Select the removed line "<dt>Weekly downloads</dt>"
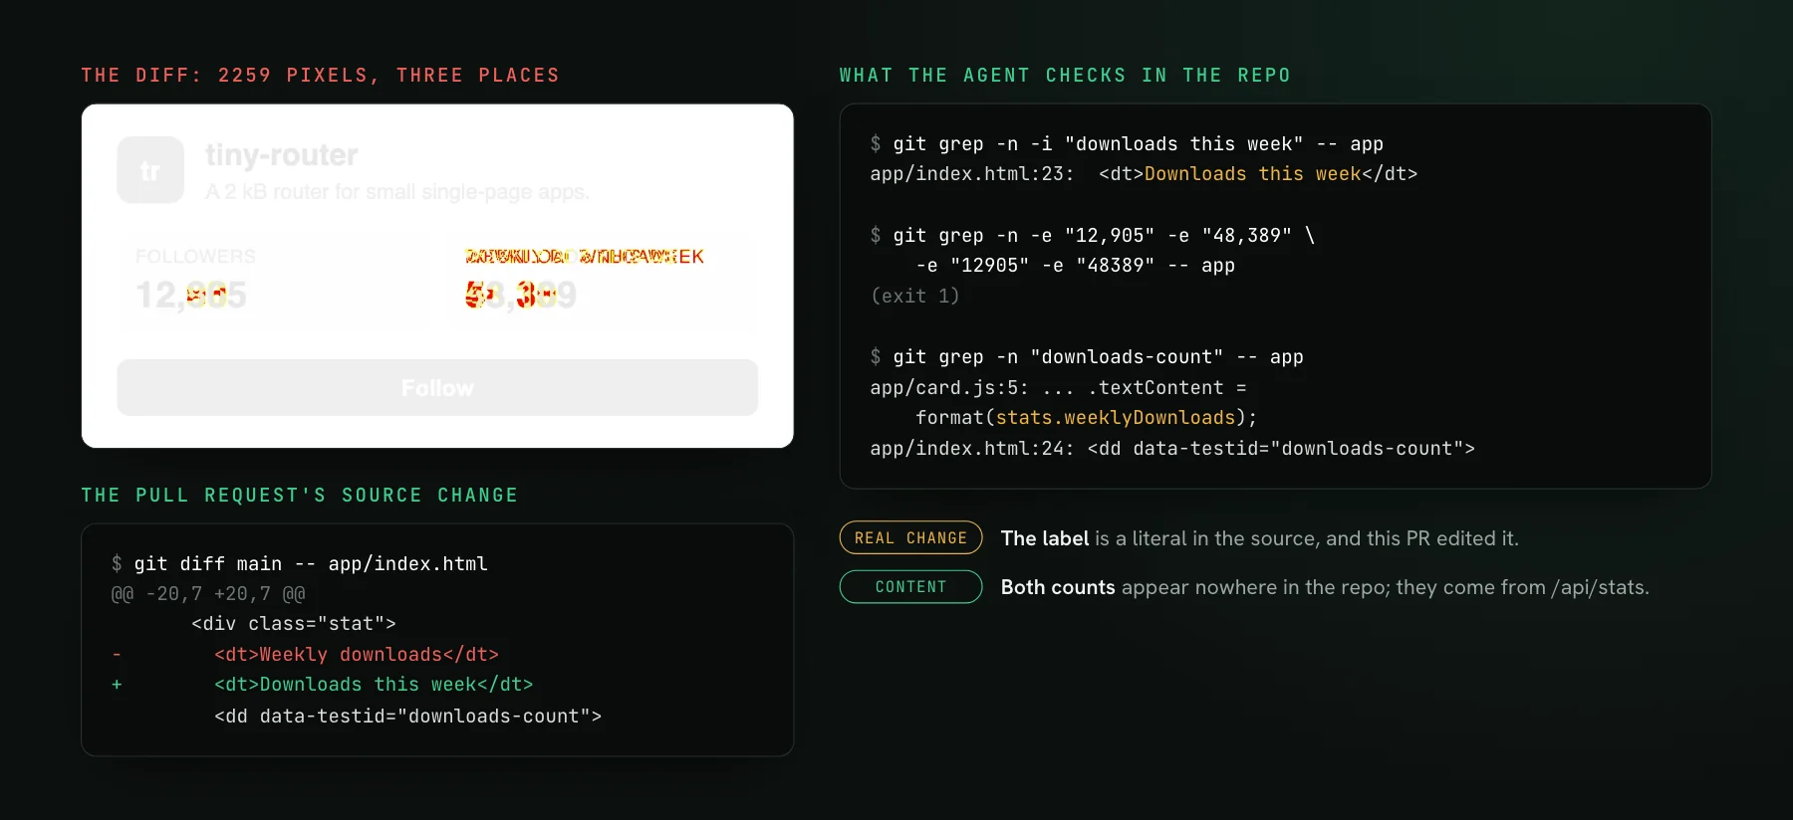The height and width of the screenshot is (820, 1793). point(357,655)
